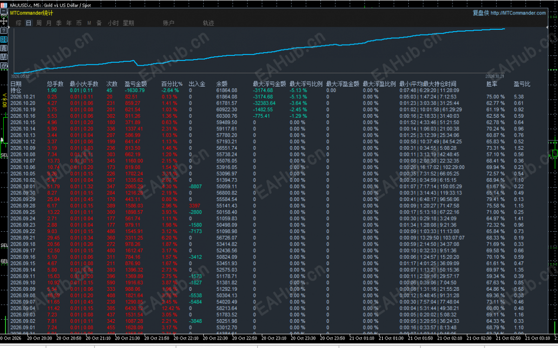
Task: Switch to the 小时 hourly tab
Action: coord(113,23)
